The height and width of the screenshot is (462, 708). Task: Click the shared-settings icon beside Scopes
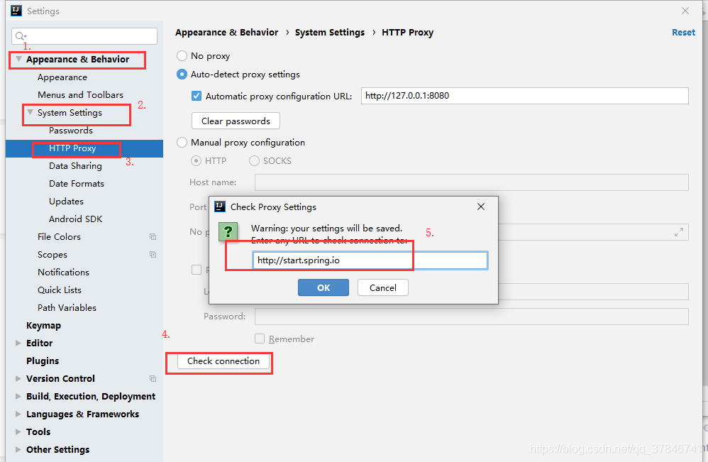[153, 254]
